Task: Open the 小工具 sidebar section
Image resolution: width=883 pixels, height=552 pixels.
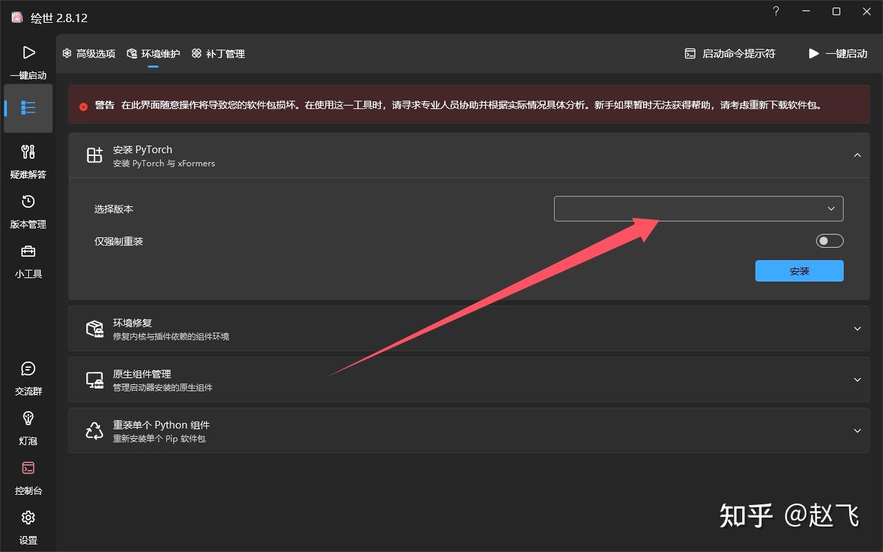Action: point(28,259)
